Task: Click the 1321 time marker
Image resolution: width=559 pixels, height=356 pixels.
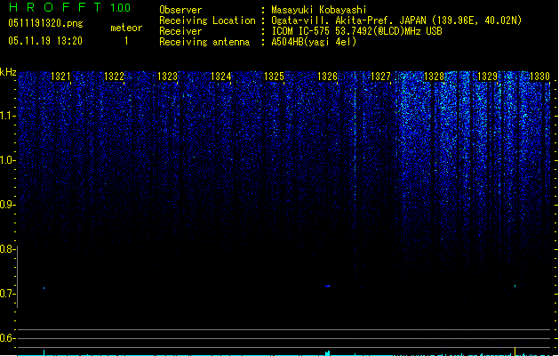Action: [60, 76]
